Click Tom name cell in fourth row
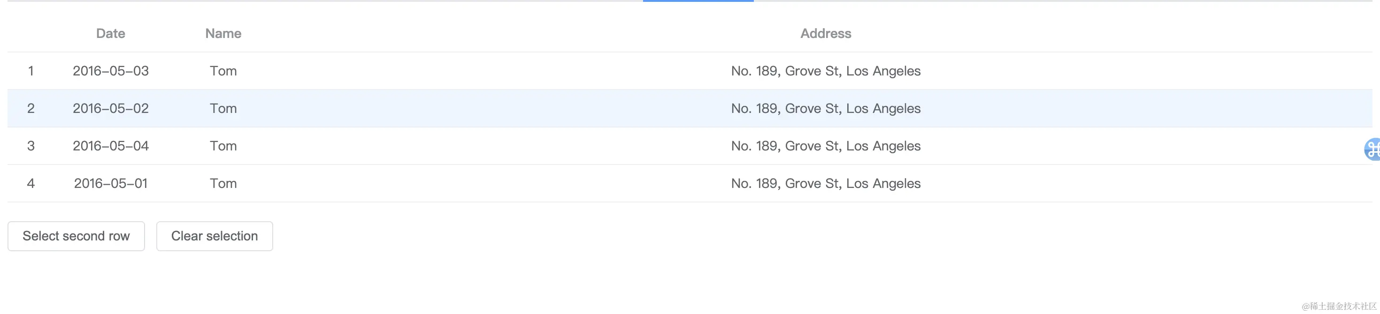1380x314 pixels. 223,183
